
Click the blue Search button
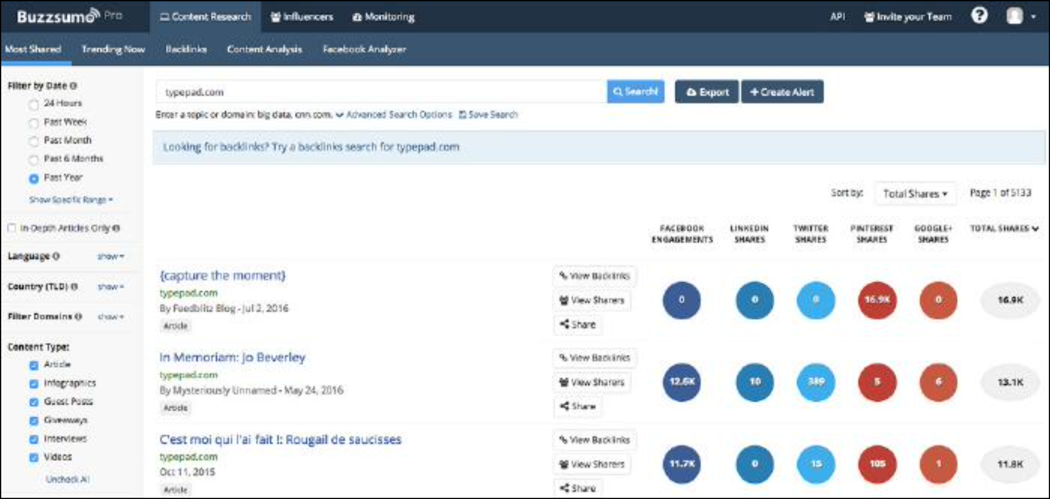pyautogui.click(x=635, y=92)
